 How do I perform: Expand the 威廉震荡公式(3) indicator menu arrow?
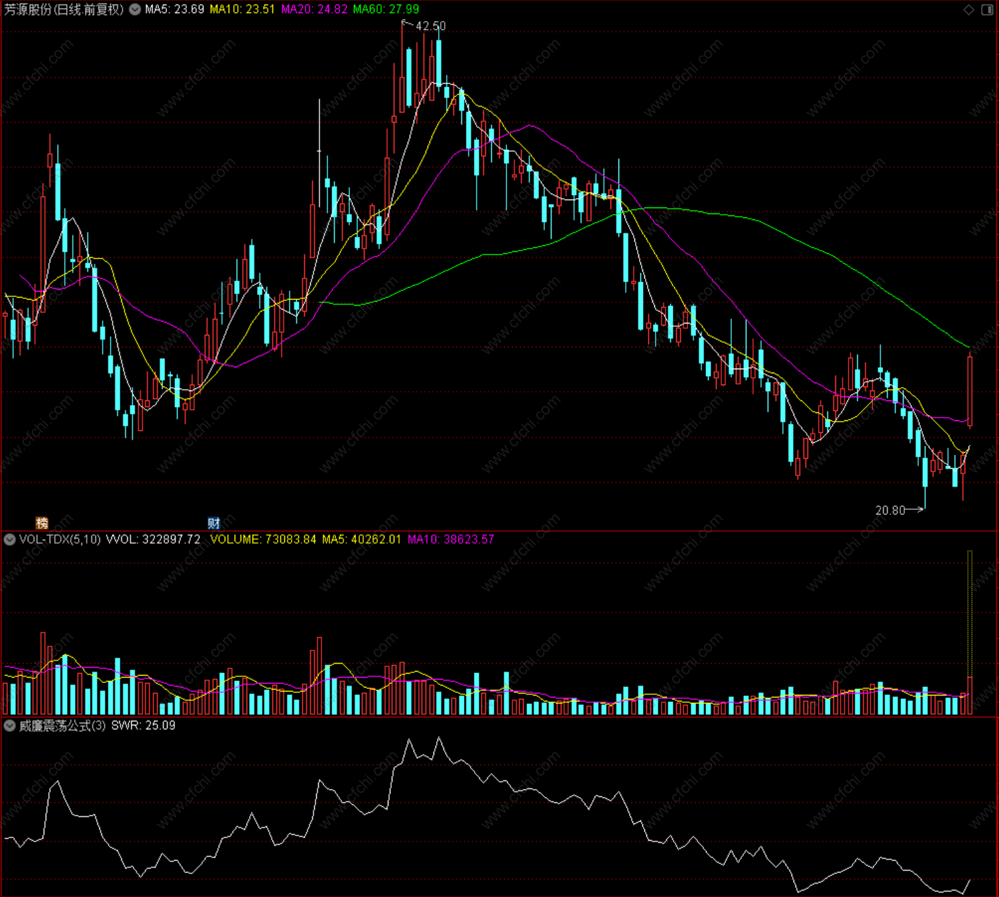9,725
